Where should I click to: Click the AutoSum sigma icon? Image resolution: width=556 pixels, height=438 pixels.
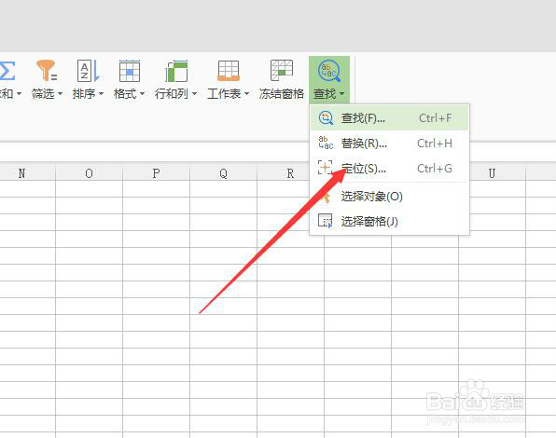coord(7,71)
